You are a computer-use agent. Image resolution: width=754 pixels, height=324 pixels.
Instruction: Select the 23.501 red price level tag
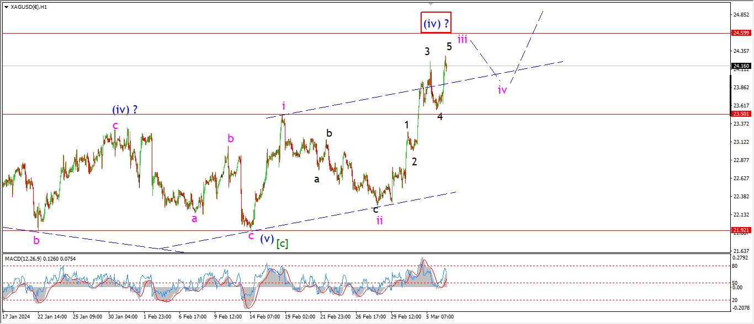tap(740, 114)
